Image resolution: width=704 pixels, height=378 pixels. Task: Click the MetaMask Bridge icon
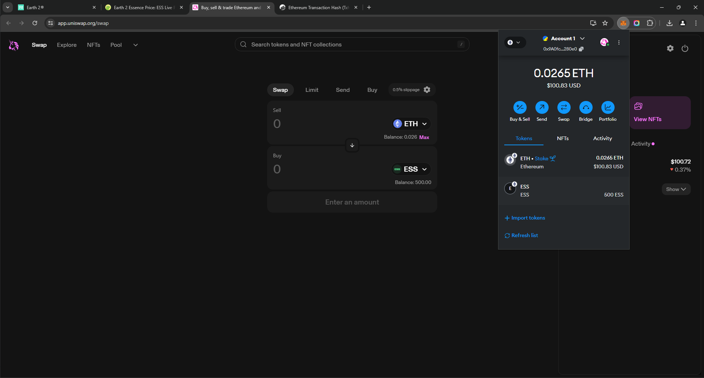[x=586, y=108]
